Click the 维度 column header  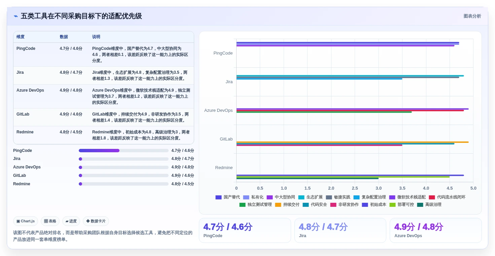pos(21,37)
